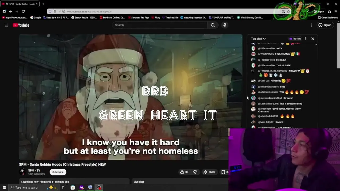Start voice search with microphone icon
The image size is (340, 191).
225,25
